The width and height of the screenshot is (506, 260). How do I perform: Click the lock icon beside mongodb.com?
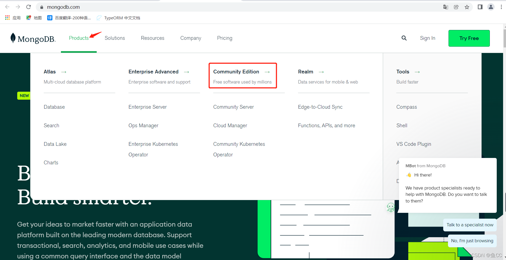[x=42, y=7]
